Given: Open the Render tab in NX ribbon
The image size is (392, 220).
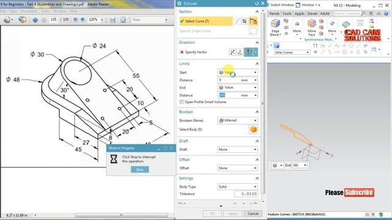Looking at the screenshot, I should click(x=274, y=13).
